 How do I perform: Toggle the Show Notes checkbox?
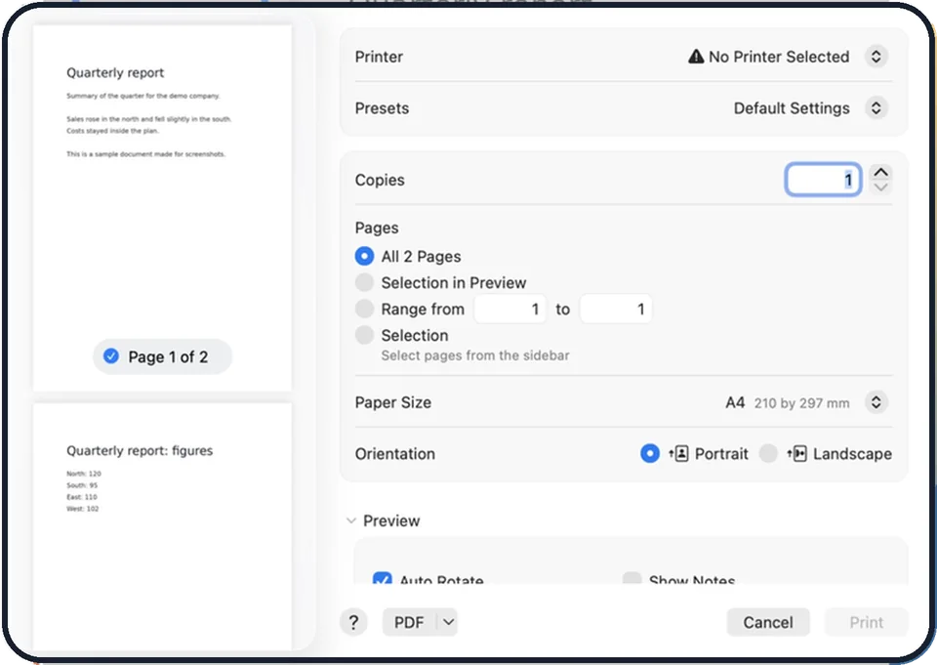632,578
